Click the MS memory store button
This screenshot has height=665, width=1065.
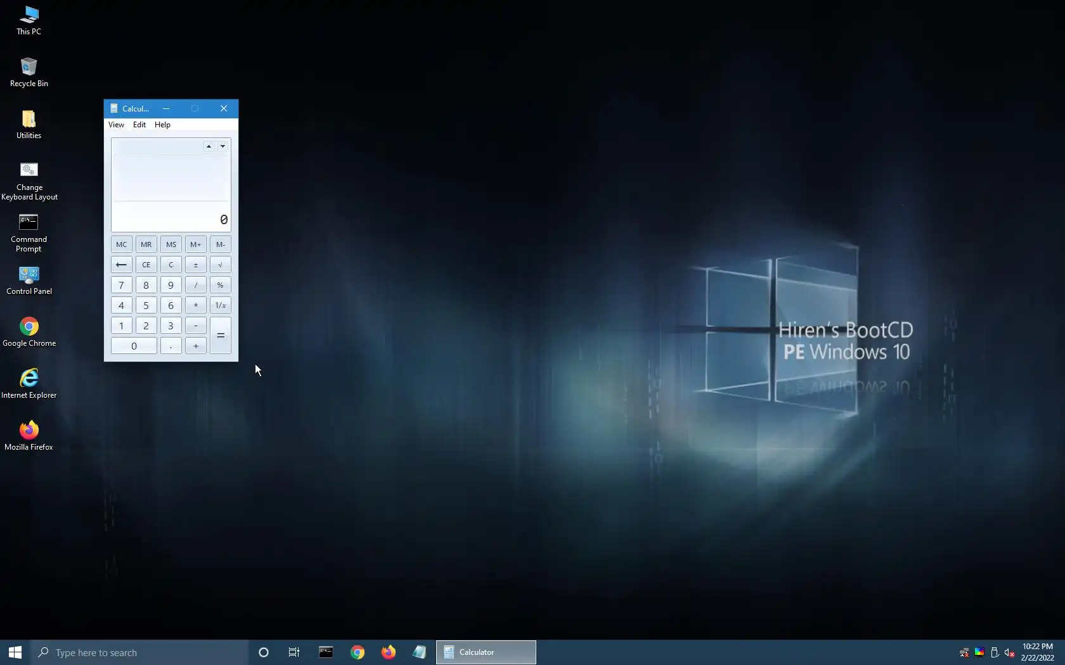click(x=171, y=244)
